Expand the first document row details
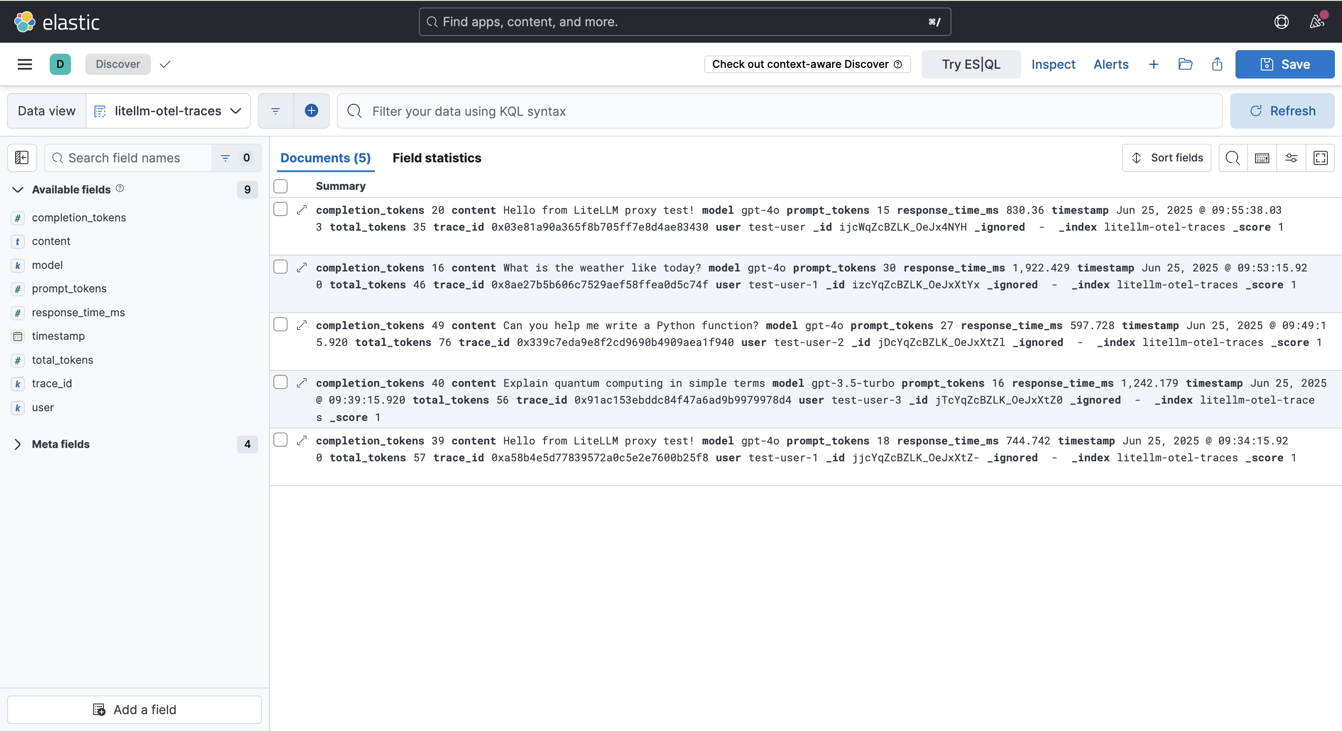1342x731 pixels. pyautogui.click(x=302, y=210)
